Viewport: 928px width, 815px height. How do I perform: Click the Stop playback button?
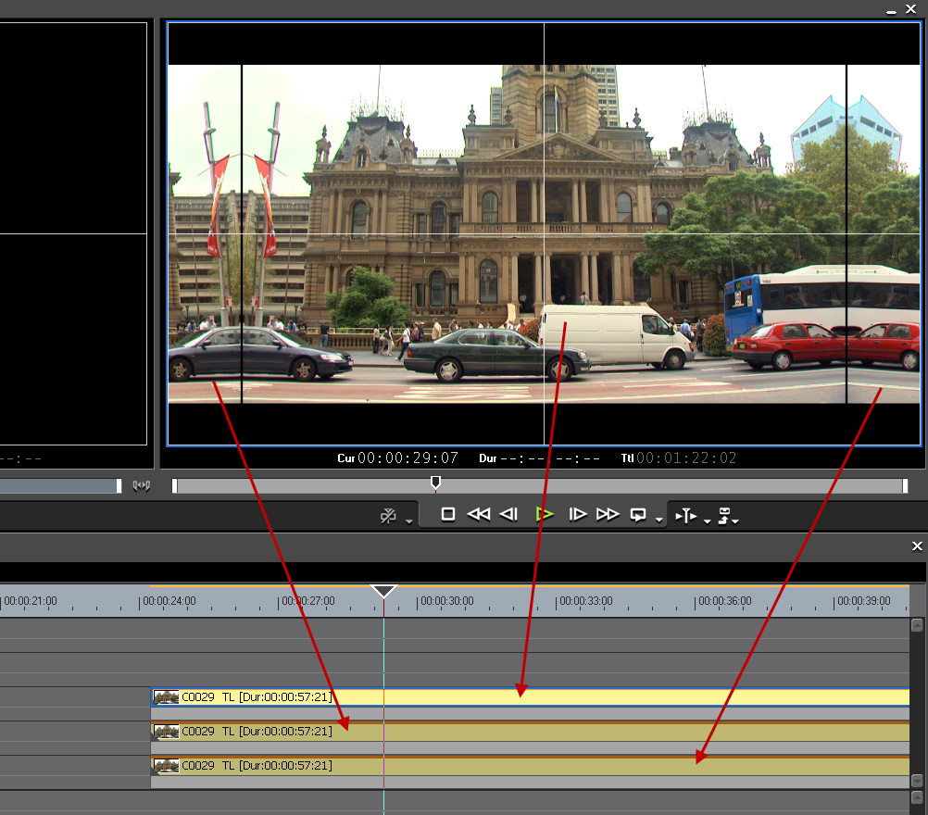click(448, 514)
